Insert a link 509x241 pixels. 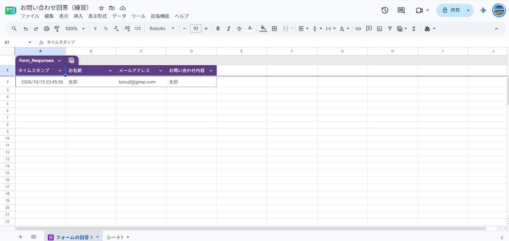coord(358,29)
